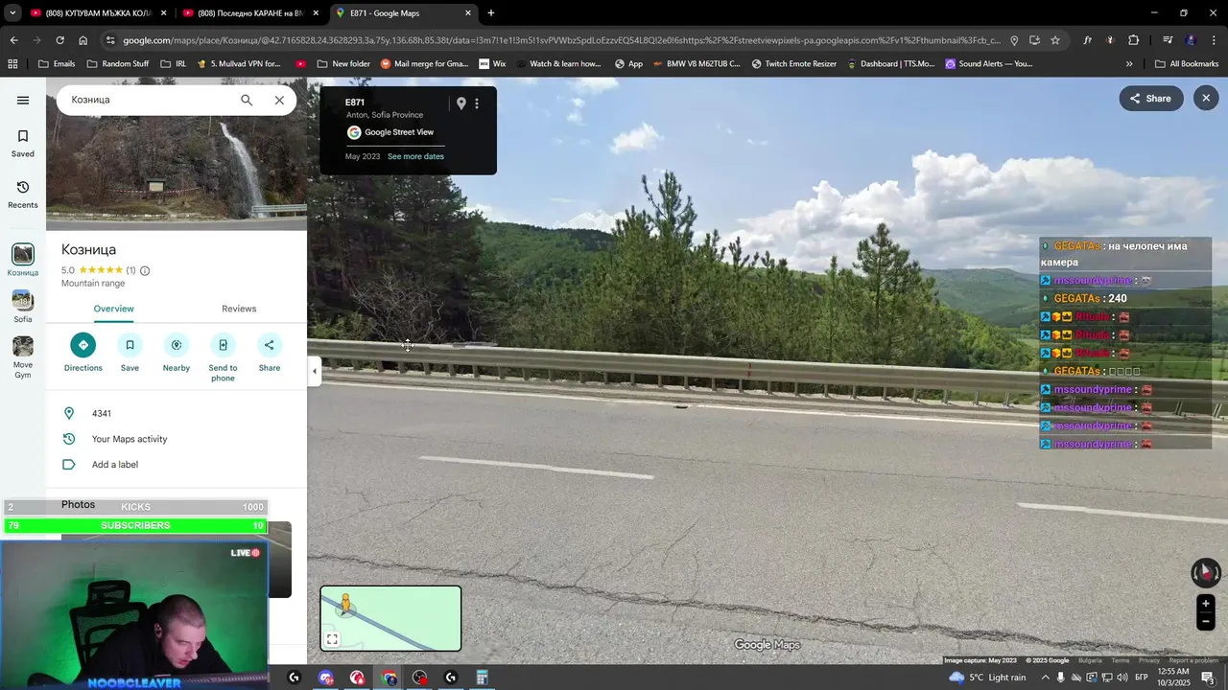Save the Козница place
The width and height of the screenshot is (1228, 690).
pos(130,352)
